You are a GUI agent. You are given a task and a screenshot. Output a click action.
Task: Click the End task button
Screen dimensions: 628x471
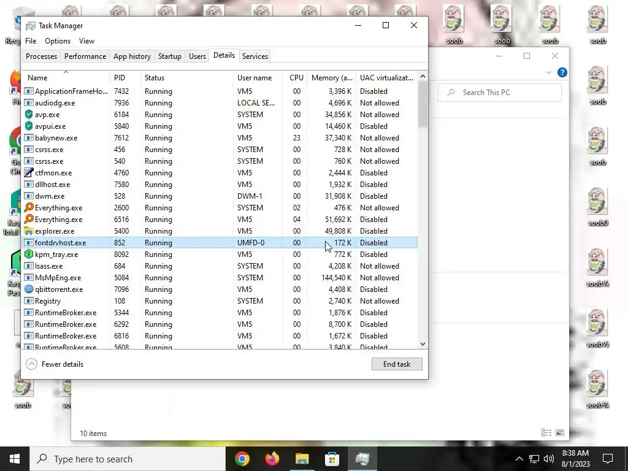397,364
